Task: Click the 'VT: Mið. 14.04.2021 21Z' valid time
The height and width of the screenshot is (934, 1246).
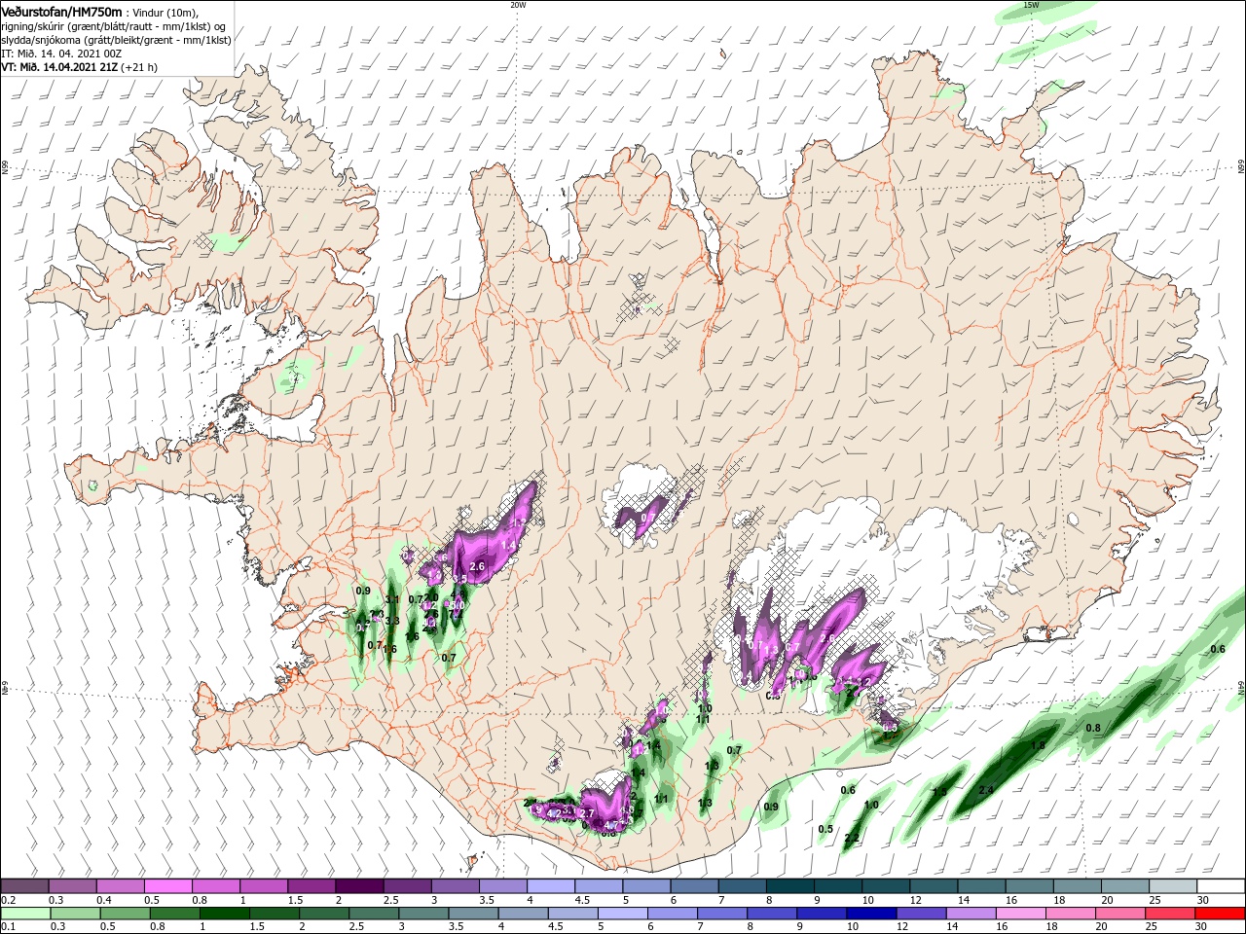Action: pyautogui.click(x=60, y=67)
